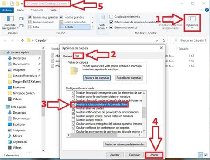Click Cancelar in folder options dialog
Image resolution: width=210 pixels, height=160 pixels.
134,155
